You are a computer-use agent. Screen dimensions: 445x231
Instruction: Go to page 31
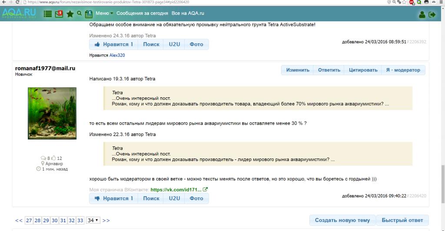click(63, 221)
